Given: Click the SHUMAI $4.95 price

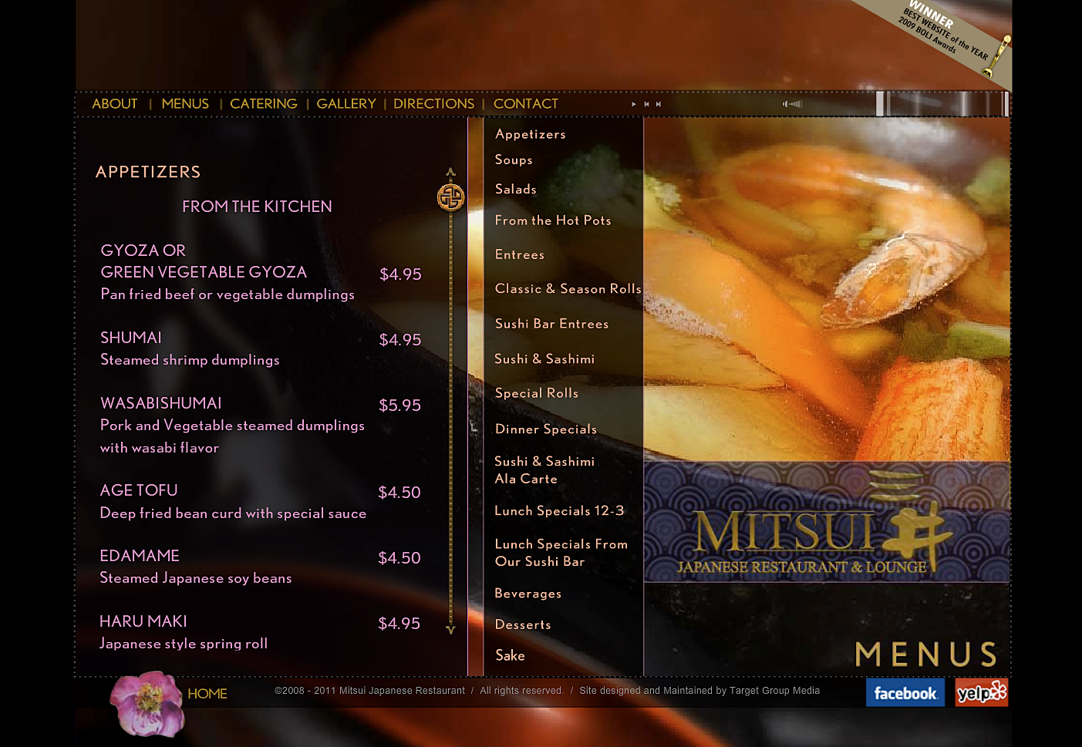Looking at the screenshot, I should click(400, 340).
